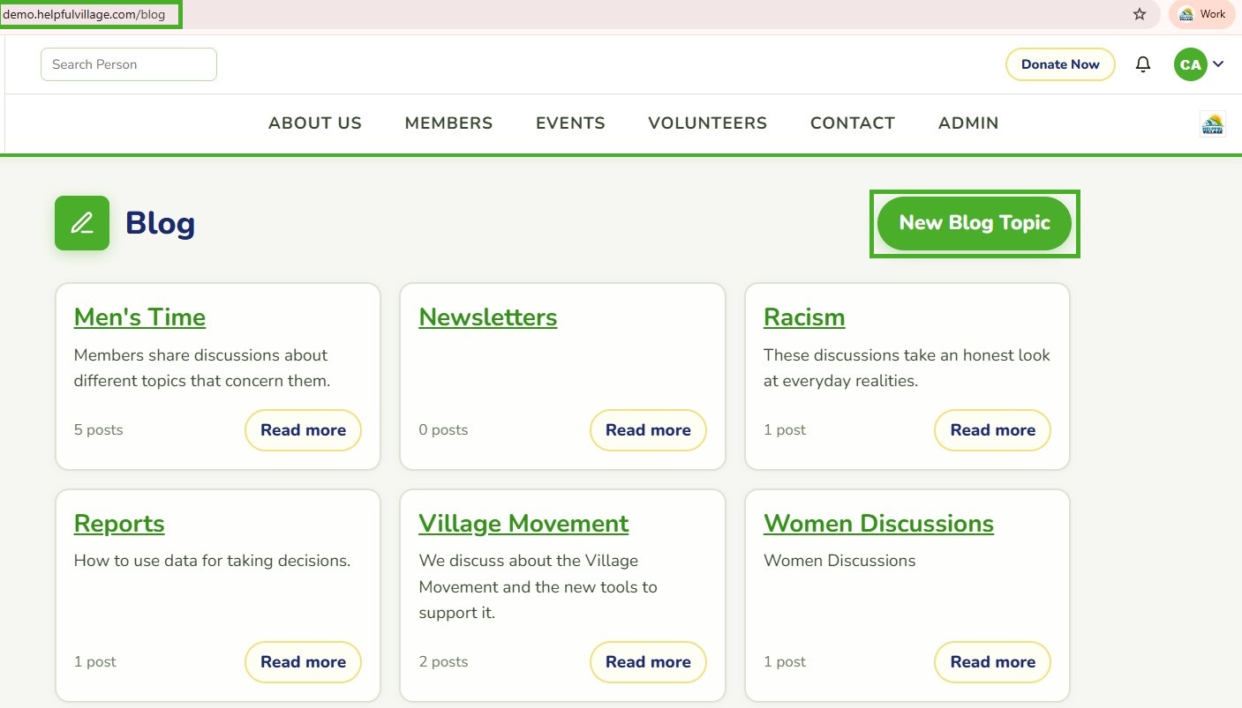This screenshot has width=1242, height=708.
Task: Open the Volunteers menu
Action: (707, 123)
